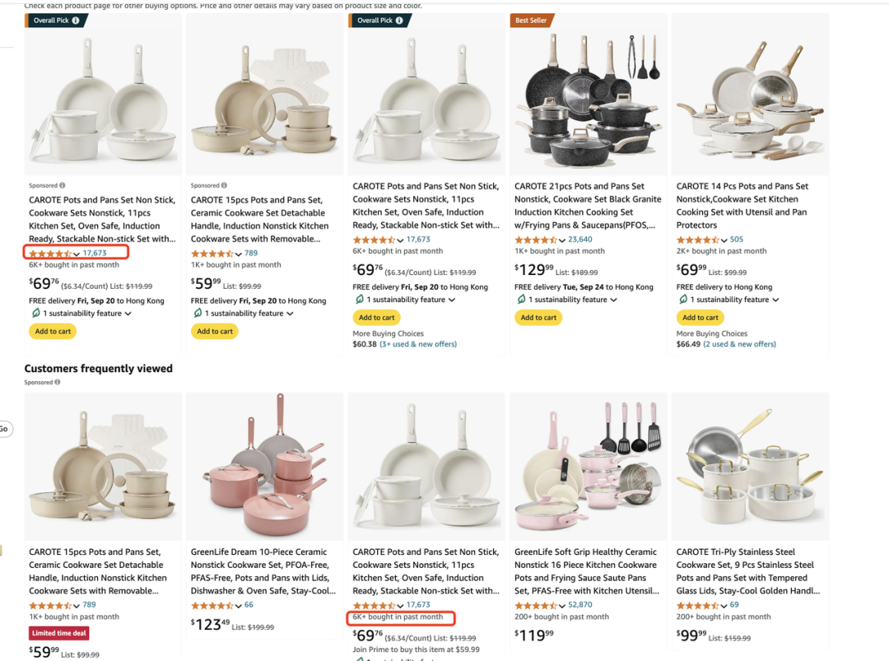The image size is (889, 661).
Task: Click Sponsored info icon above first product title
Action: [63, 185]
